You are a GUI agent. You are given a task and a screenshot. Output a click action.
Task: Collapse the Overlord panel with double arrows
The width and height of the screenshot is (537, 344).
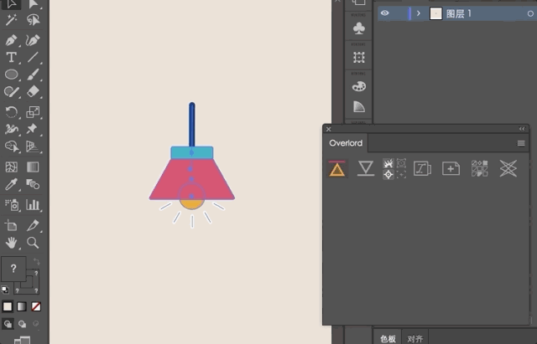[x=522, y=129]
